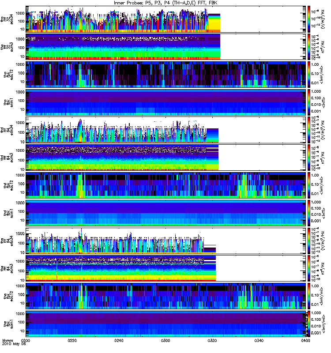Pick the color bar of the fff edc34
This screenshot has width=331, height=353.
click(309, 240)
